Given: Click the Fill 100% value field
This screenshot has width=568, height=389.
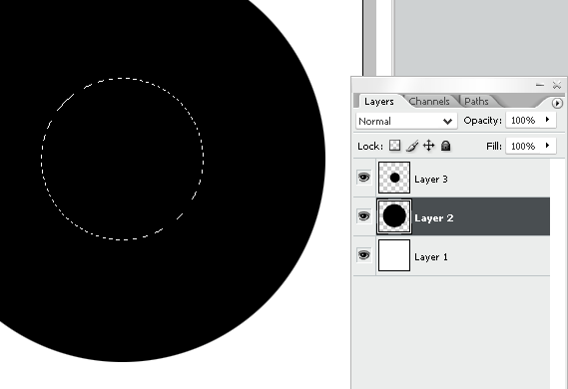Looking at the screenshot, I should (524, 146).
